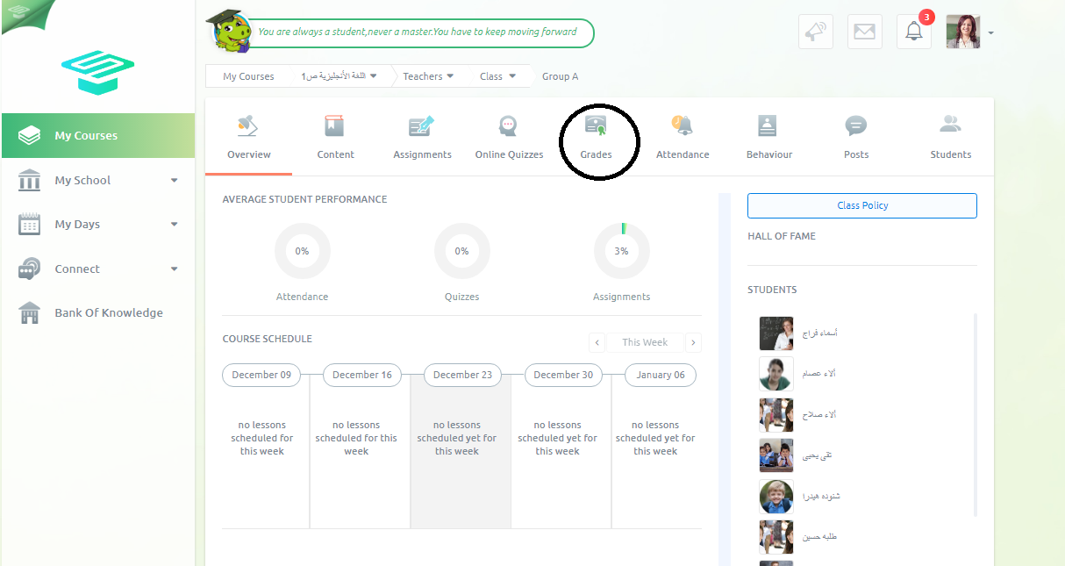Click the announcements megaphone icon
The width and height of the screenshot is (1065, 566).
tap(816, 32)
